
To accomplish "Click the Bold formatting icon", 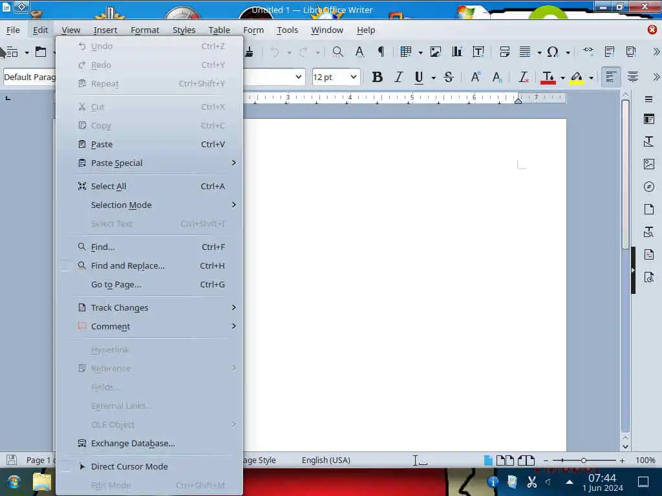I will pos(377,77).
